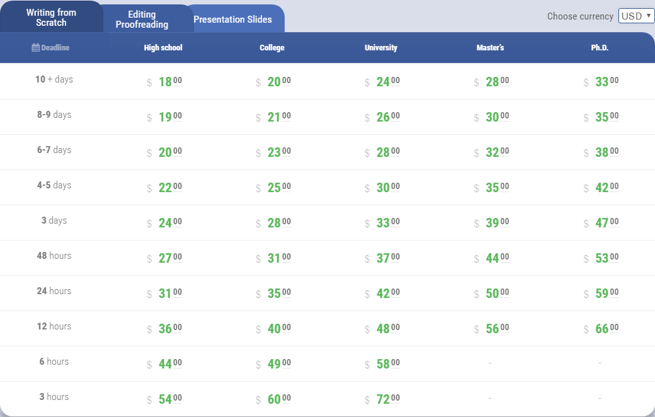Screen dimensions: 655x417
Task: Choose High school 3 hours price $54.00
Action: point(164,399)
